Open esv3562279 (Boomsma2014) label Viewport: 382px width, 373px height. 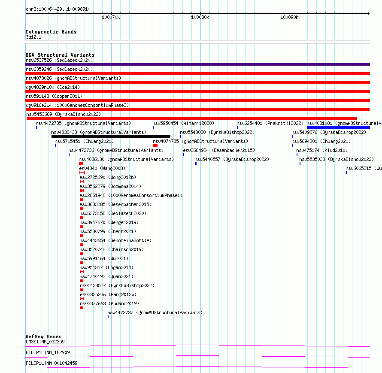[110, 186]
